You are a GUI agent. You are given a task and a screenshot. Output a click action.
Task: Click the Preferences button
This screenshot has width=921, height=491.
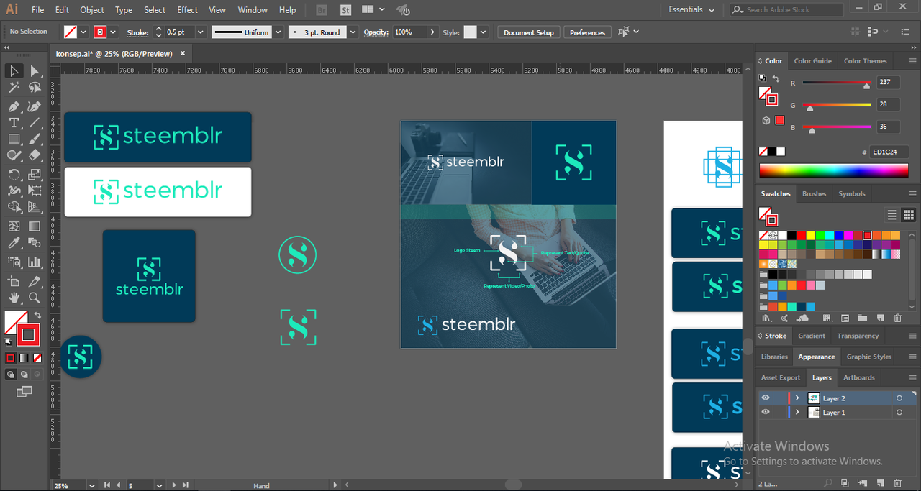click(x=588, y=32)
